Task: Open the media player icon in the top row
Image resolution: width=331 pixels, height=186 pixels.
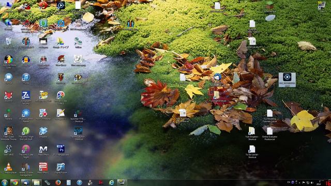Action: [61, 6]
